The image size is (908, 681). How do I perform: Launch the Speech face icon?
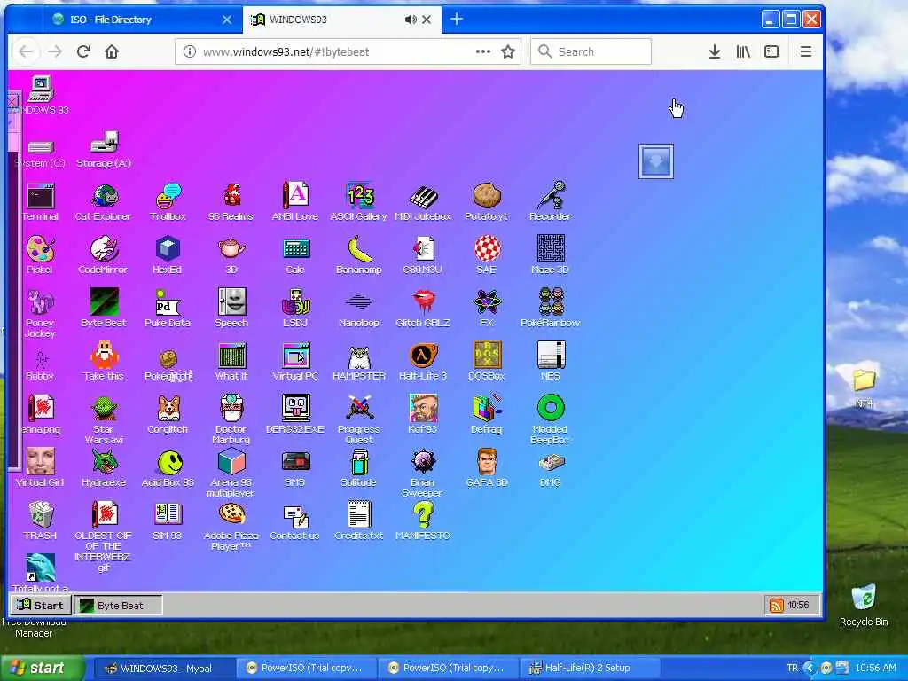[x=231, y=308]
